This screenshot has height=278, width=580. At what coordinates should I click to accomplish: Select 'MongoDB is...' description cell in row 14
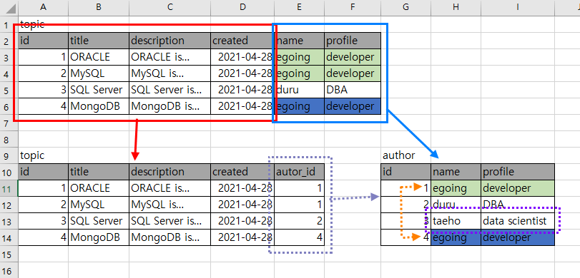click(170, 237)
